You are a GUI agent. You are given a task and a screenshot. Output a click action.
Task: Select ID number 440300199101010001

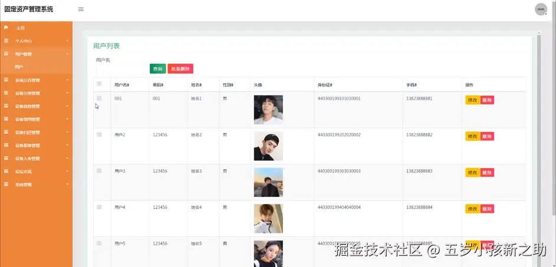[x=339, y=98]
